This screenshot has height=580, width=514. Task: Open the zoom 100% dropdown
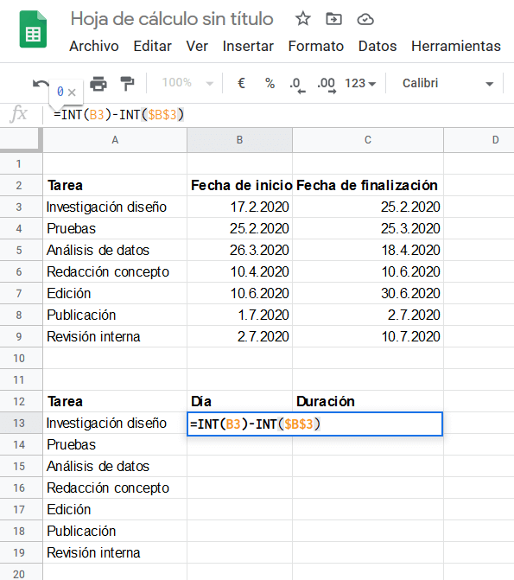(187, 83)
